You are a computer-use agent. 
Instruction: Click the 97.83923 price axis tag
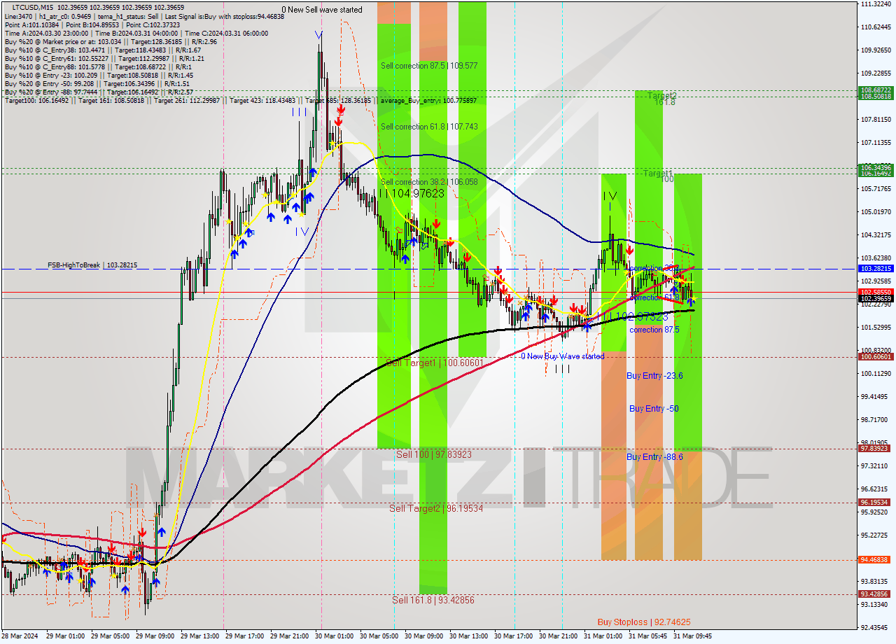(x=876, y=449)
